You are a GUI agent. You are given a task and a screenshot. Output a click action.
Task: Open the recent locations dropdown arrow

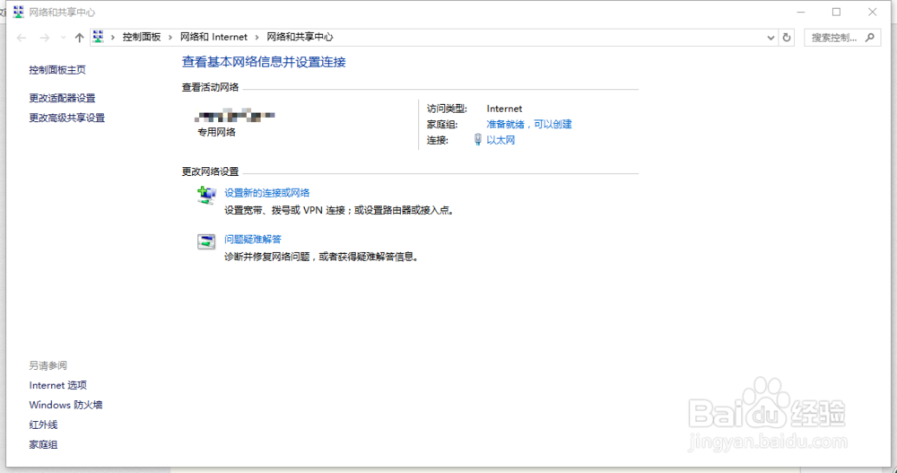tap(63, 38)
